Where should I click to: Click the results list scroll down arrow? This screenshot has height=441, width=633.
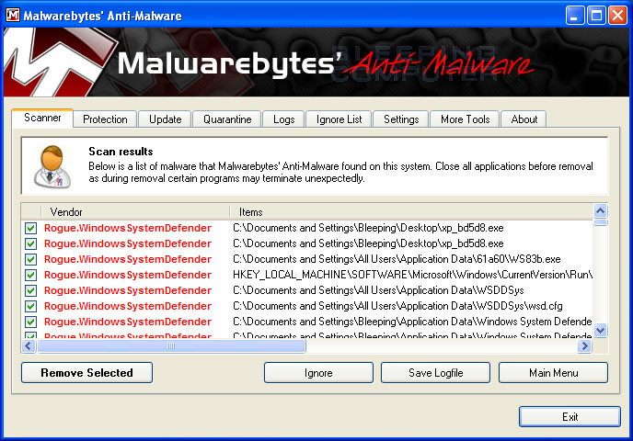600,331
